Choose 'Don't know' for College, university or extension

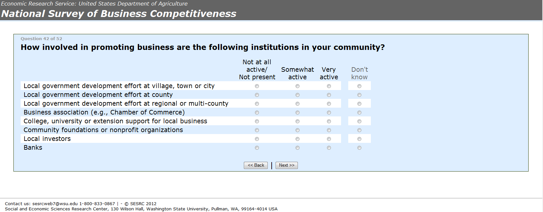pos(359,121)
